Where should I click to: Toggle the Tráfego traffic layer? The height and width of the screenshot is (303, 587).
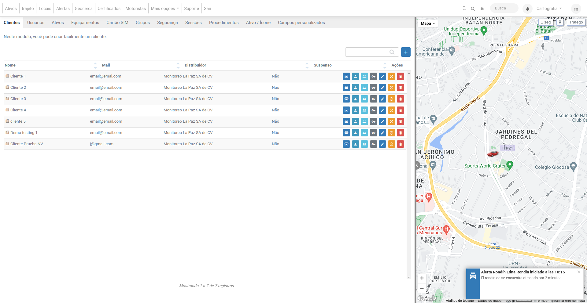pos(576,22)
